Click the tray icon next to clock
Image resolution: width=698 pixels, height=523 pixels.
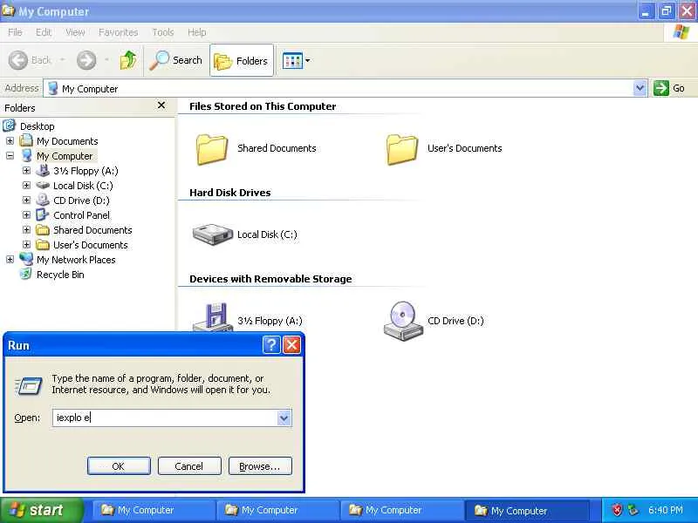point(633,510)
